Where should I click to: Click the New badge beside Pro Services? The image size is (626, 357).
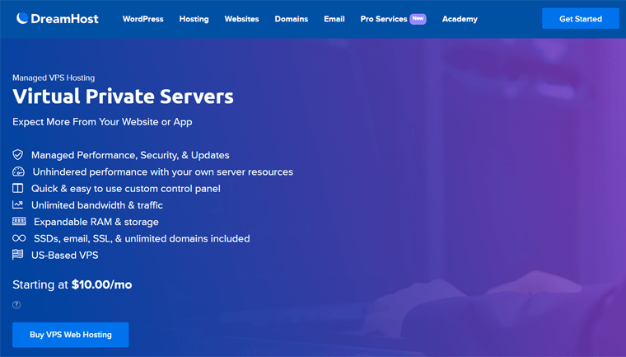tap(418, 18)
